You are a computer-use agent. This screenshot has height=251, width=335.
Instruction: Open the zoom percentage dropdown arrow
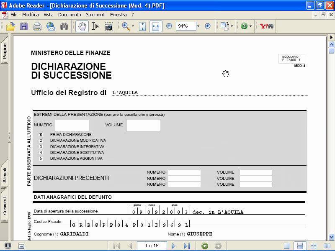pos(198,26)
